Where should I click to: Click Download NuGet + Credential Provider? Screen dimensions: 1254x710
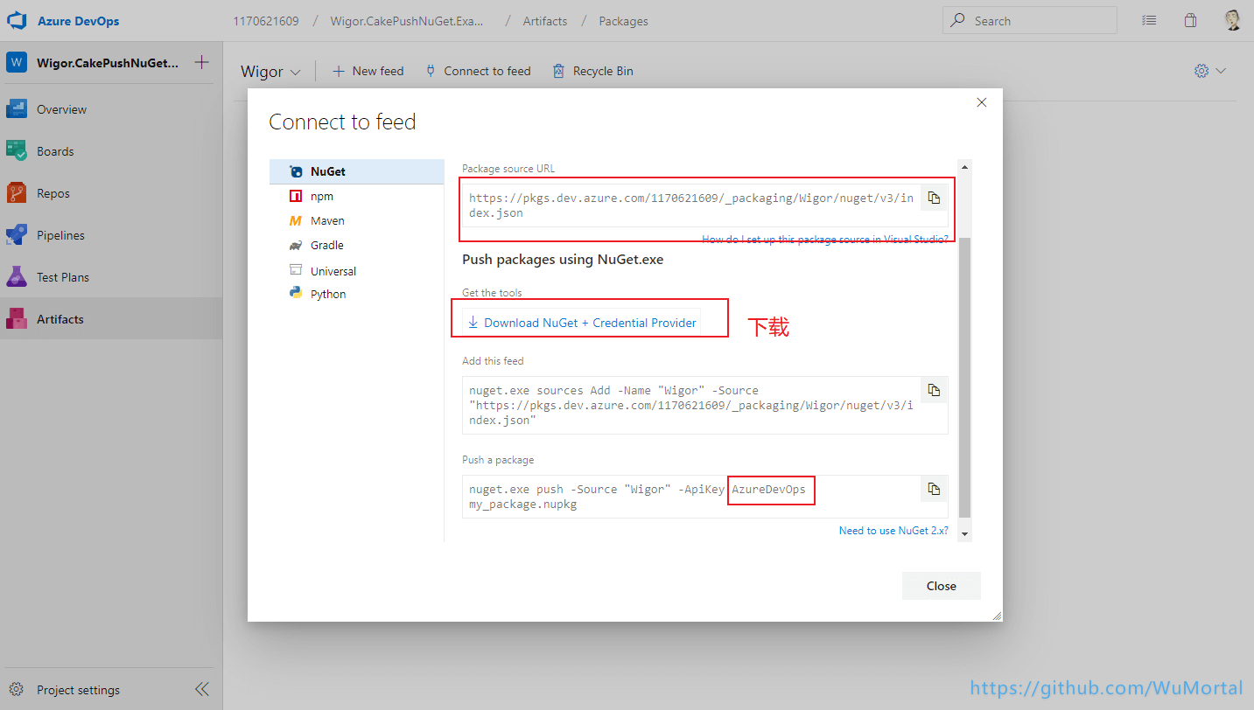click(x=582, y=323)
